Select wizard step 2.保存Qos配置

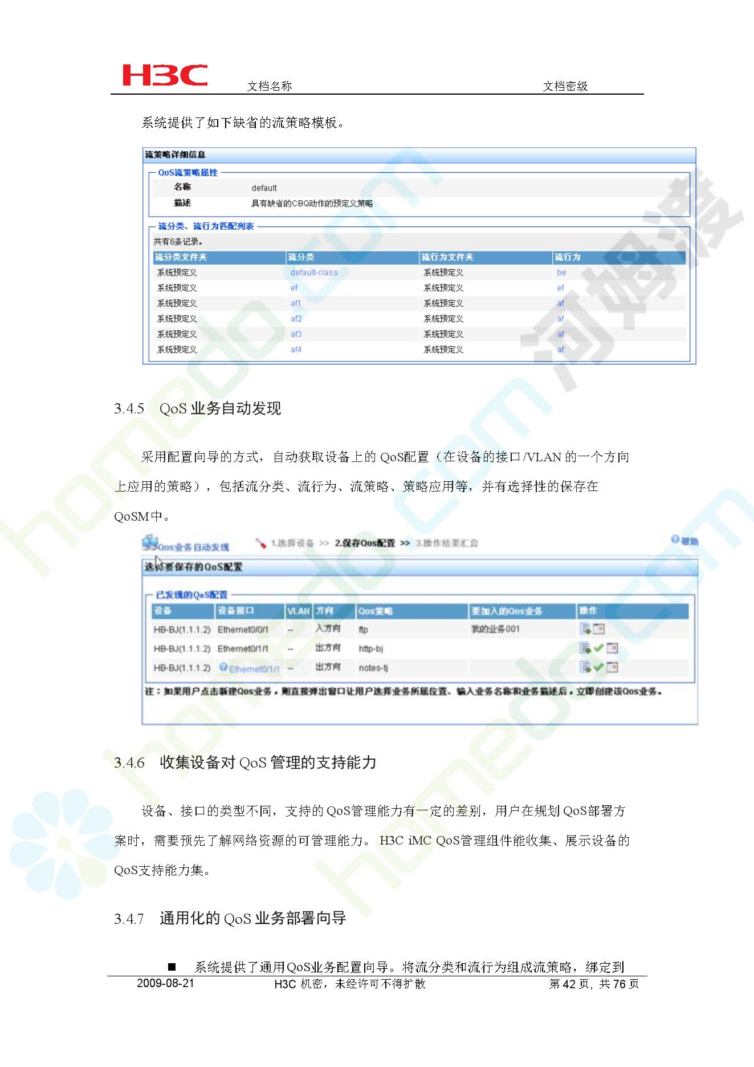tap(365, 543)
